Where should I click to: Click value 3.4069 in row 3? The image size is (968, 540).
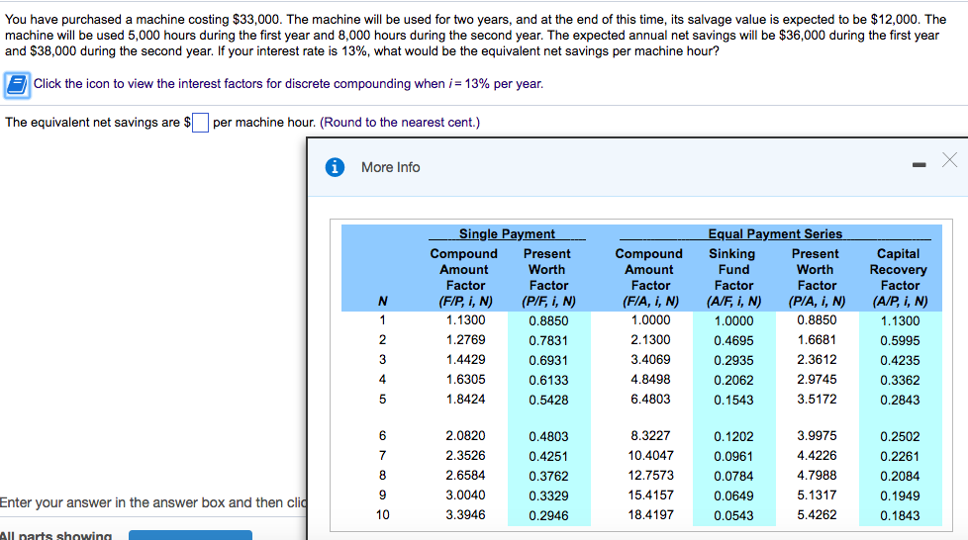click(x=650, y=360)
